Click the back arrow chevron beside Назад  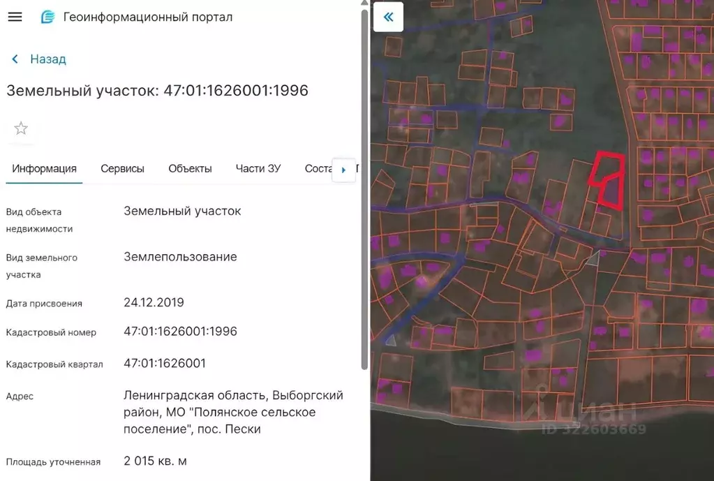pos(15,59)
